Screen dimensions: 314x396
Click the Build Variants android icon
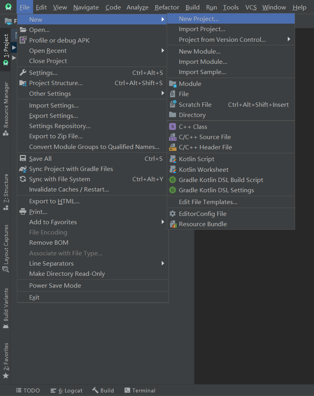pos(6,326)
